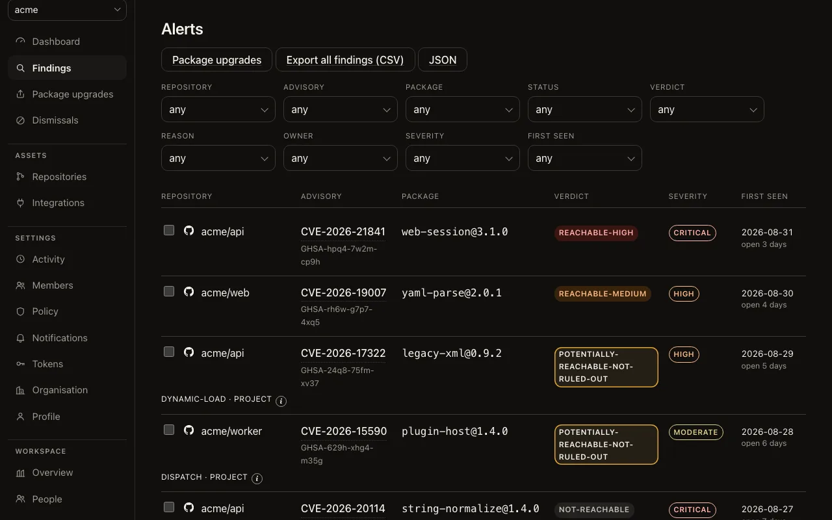
Task: Open advisory link CVE-2026-21841
Action: tap(343, 232)
